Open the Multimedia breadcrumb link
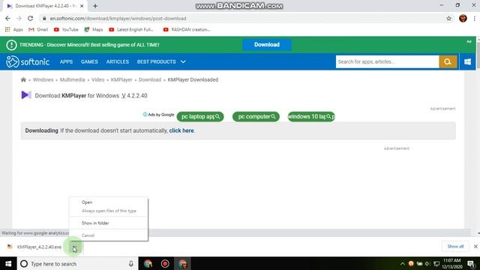Viewport: 480px width, 270px height. 72,79
